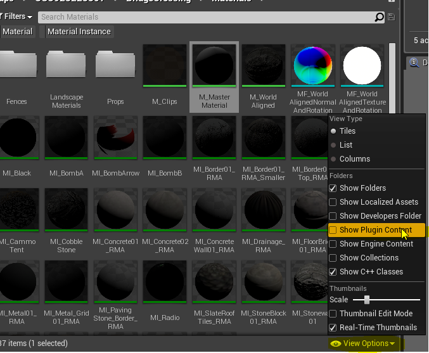The width and height of the screenshot is (429, 353).
Task: Select the MI_Concrete Wall01_RMA material
Action: pyautogui.click(x=214, y=210)
